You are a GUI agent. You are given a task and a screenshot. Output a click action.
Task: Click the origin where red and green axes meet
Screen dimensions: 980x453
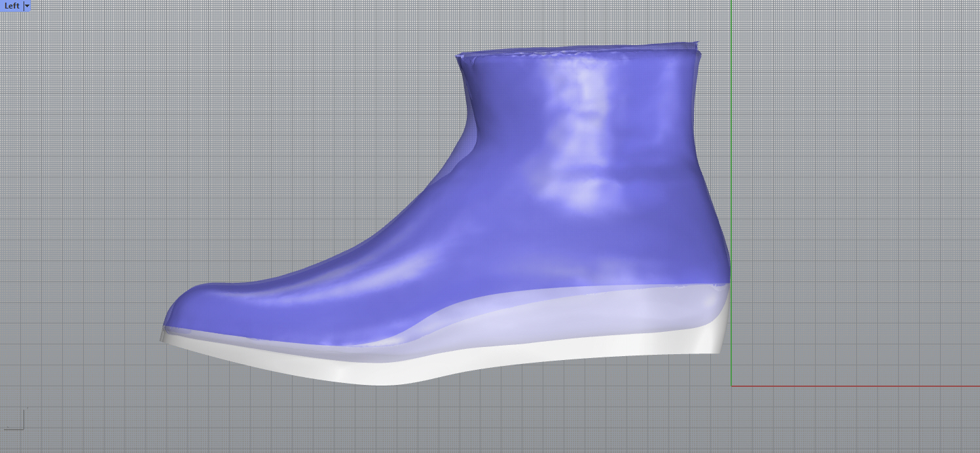pos(731,386)
